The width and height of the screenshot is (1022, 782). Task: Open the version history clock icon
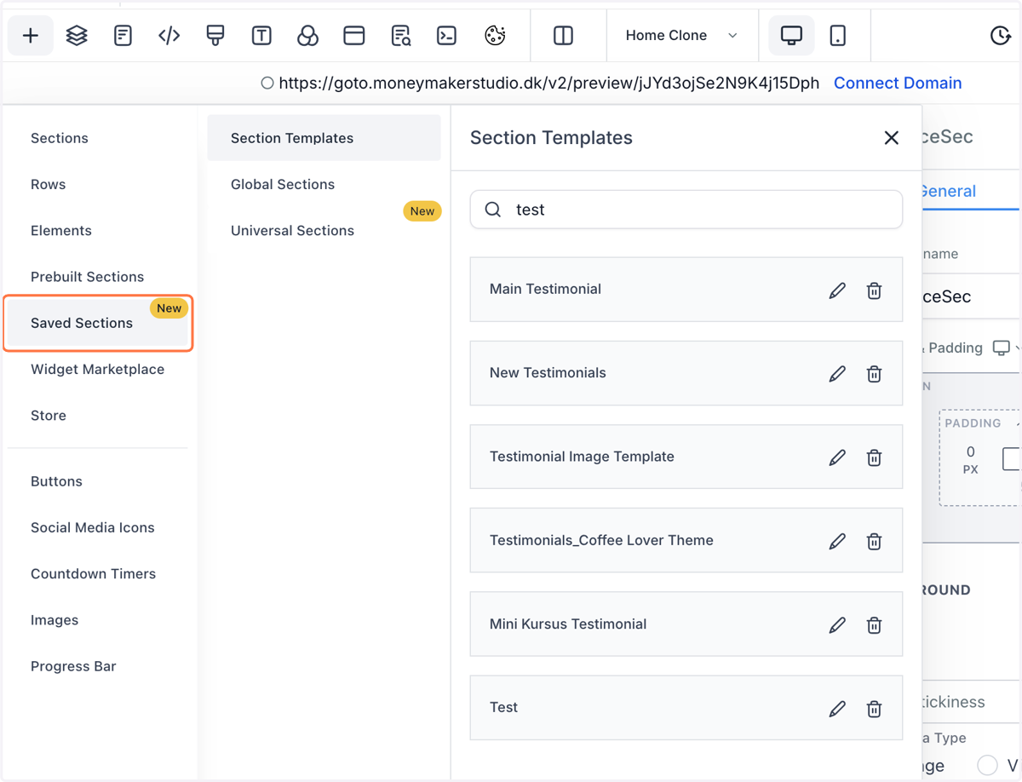click(x=1001, y=35)
